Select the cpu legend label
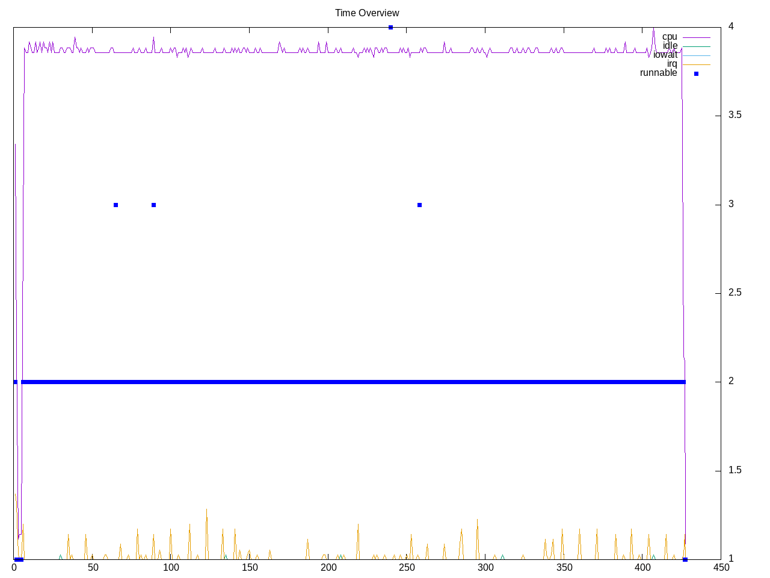770x578 pixels. point(670,37)
